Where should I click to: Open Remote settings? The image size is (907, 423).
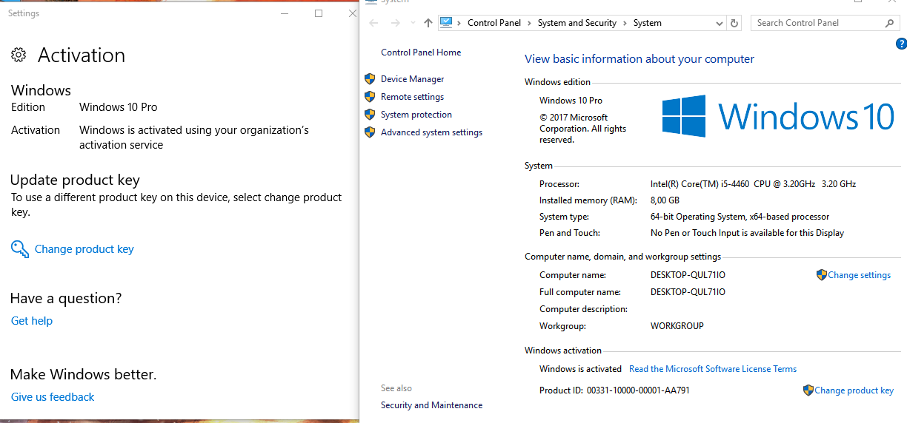point(413,97)
